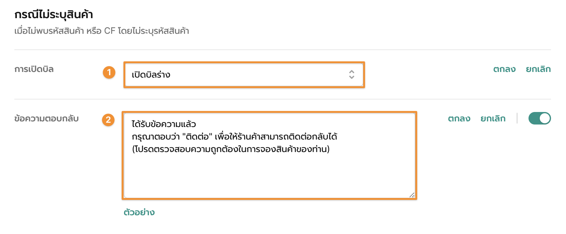Click the textarea resize handle corner
The width and height of the screenshot is (566, 234).
tap(412, 195)
